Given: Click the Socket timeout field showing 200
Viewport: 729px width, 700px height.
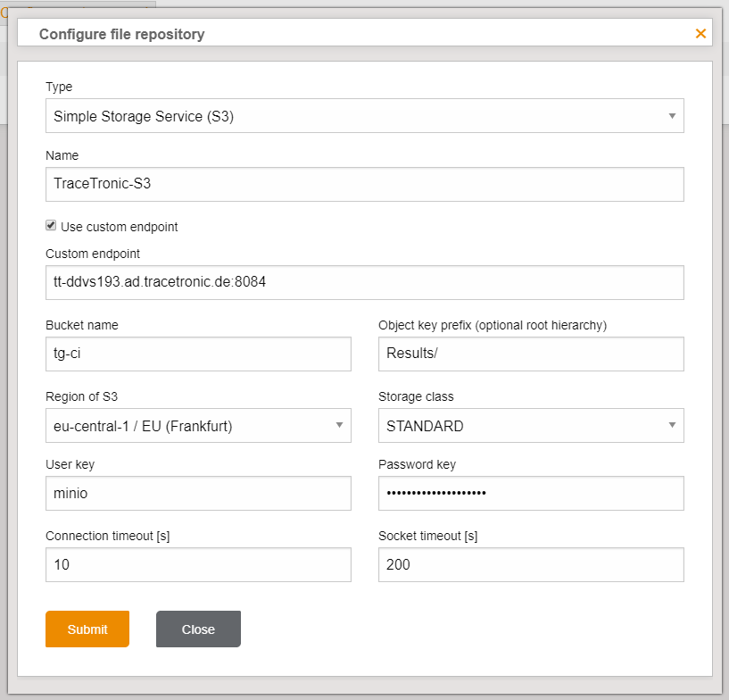Looking at the screenshot, I should pyautogui.click(x=531, y=564).
